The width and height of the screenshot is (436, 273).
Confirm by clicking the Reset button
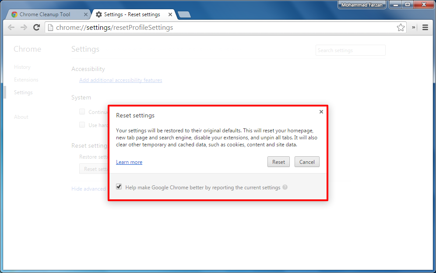coord(278,162)
